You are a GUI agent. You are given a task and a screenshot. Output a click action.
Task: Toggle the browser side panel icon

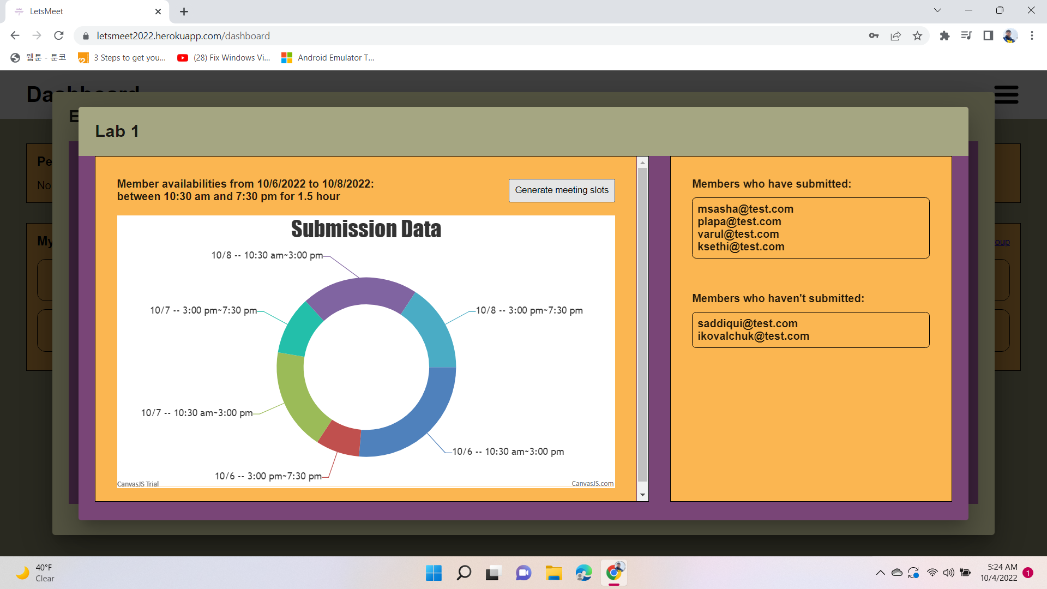click(988, 36)
